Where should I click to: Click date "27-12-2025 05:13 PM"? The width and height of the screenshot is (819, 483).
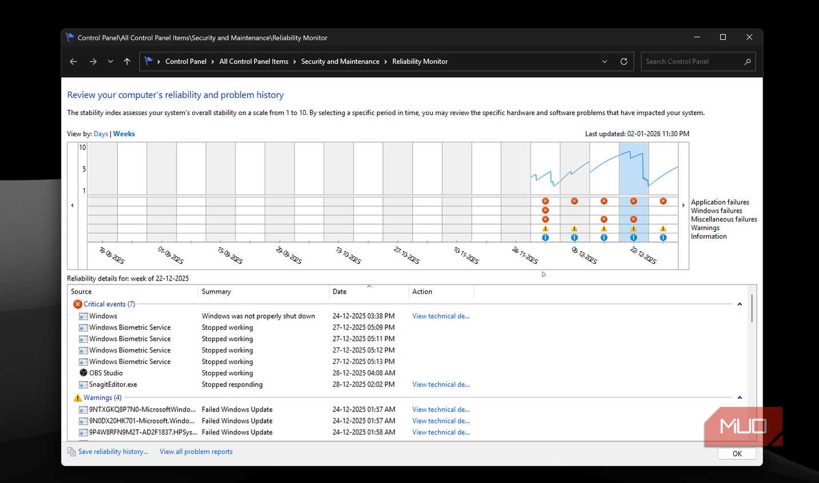364,362
